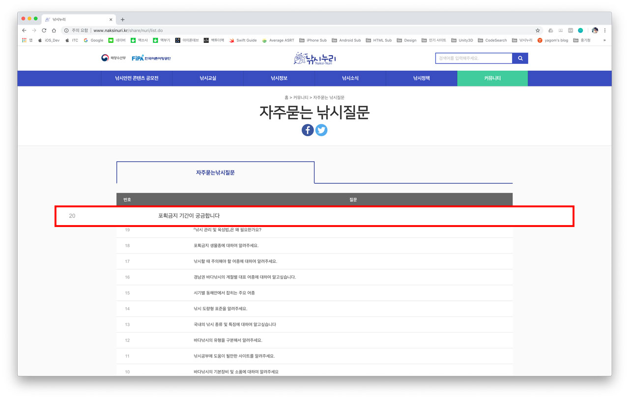
Task: Click the 홈 breadcrumb link
Action: point(287,97)
